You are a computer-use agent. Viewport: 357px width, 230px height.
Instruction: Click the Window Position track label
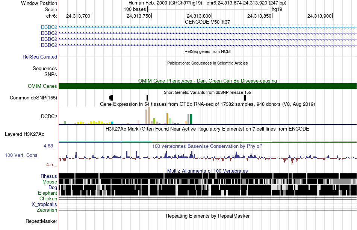tap(39, 3)
